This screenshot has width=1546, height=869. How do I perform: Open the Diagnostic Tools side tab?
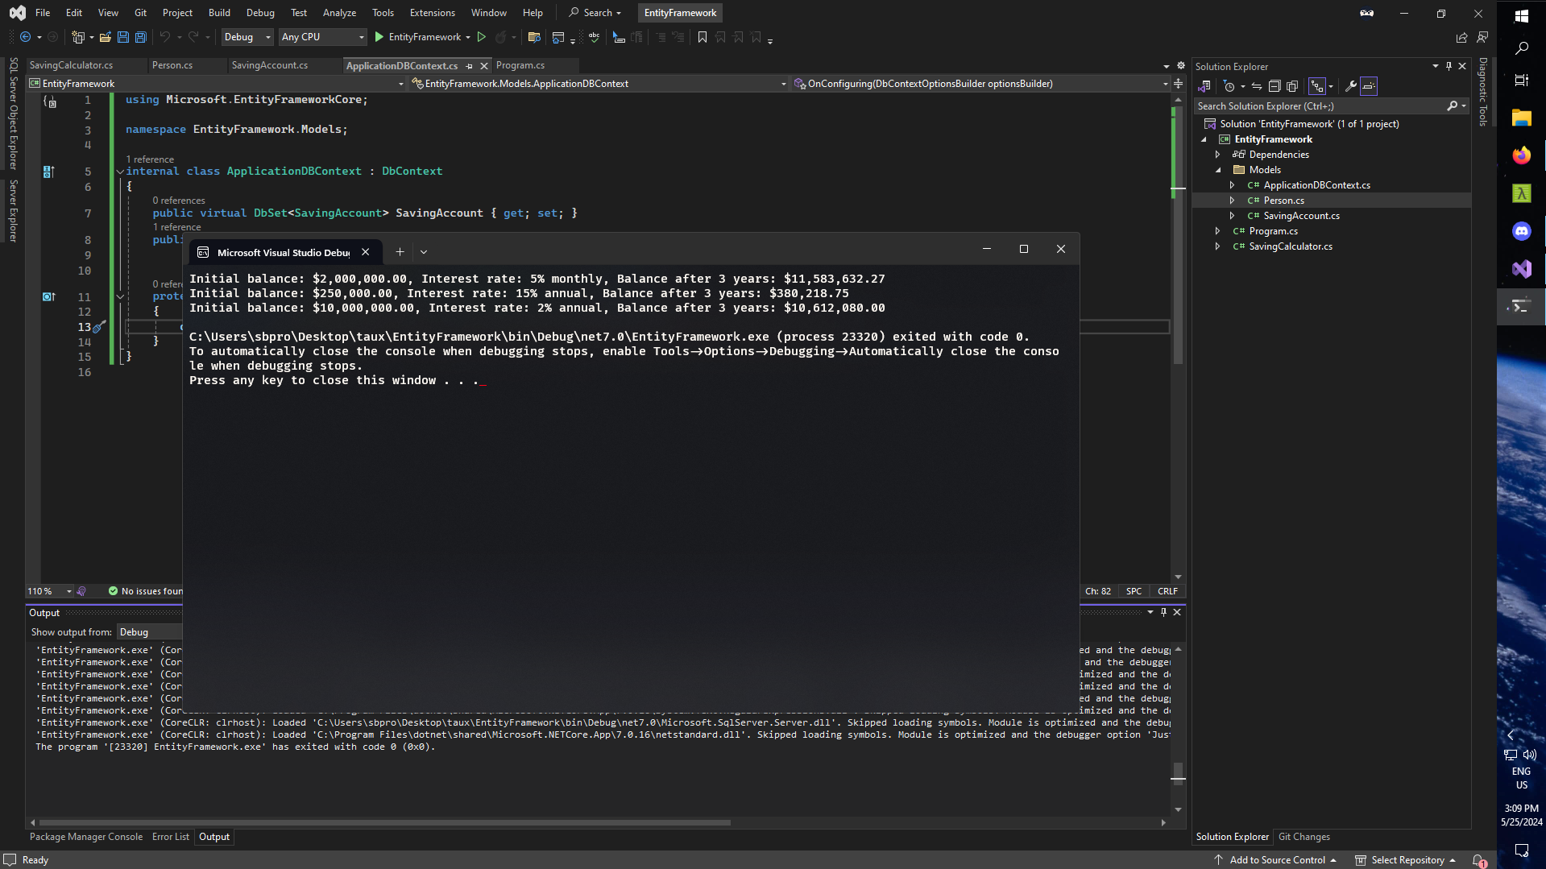pyautogui.click(x=1482, y=92)
